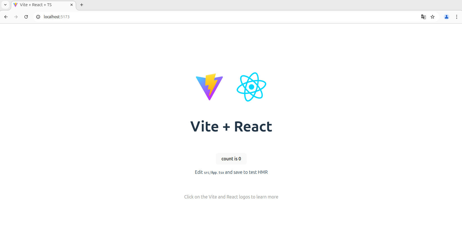Screen dimensions: 462x245
Task: Click the "Vite + React" heading
Action: click(231, 126)
